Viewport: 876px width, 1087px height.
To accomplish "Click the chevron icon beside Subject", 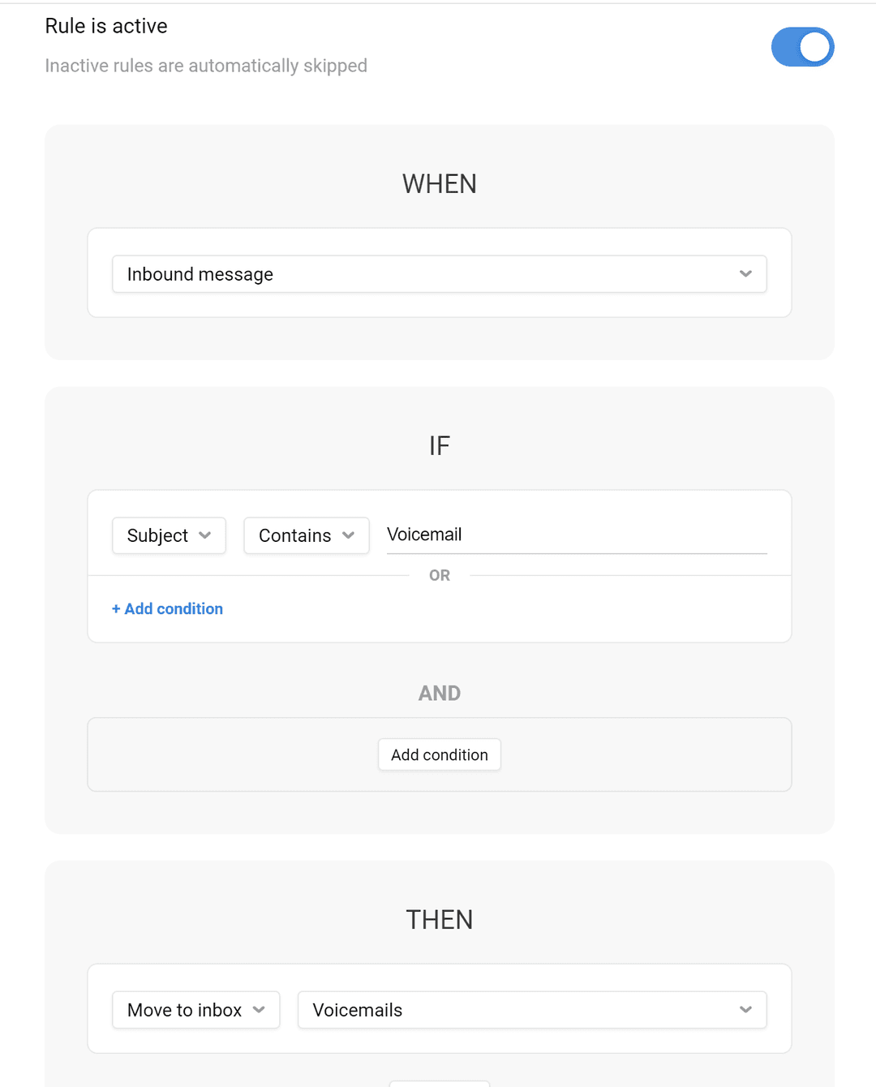I will pos(204,535).
